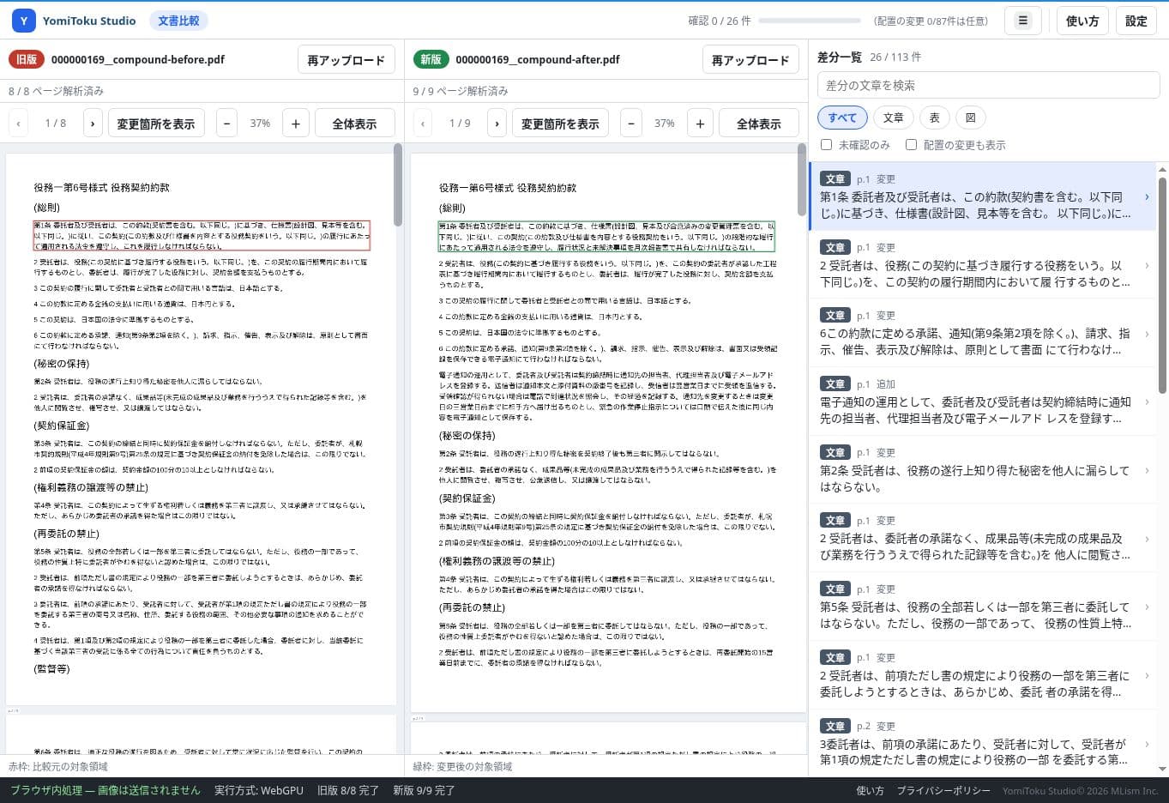Go to next page in new document
The width and height of the screenshot is (1169, 803).
point(497,124)
